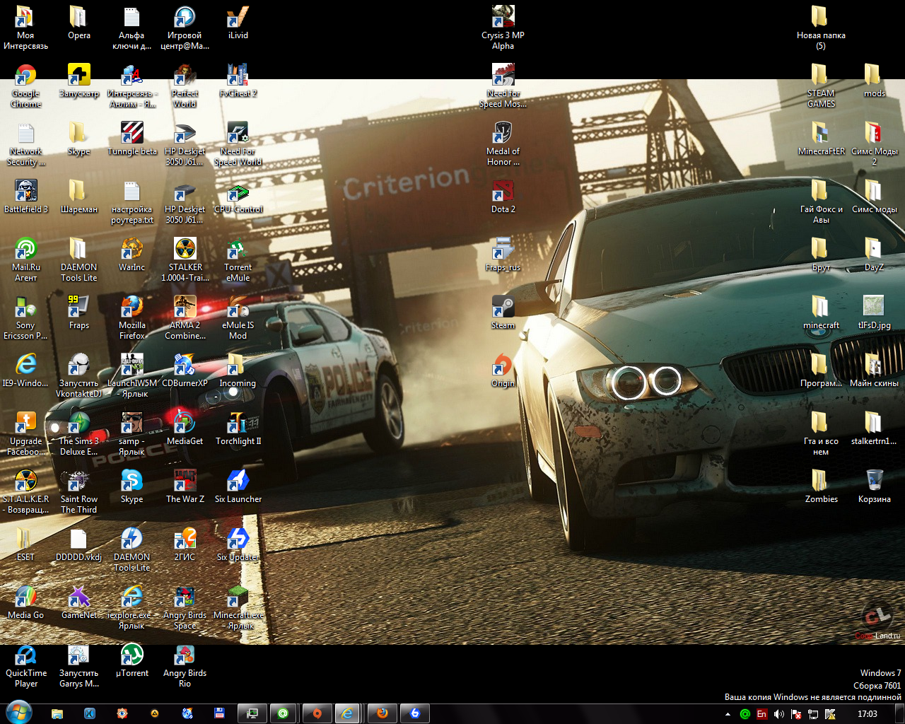Launch WarInc desktop icon

132,249
